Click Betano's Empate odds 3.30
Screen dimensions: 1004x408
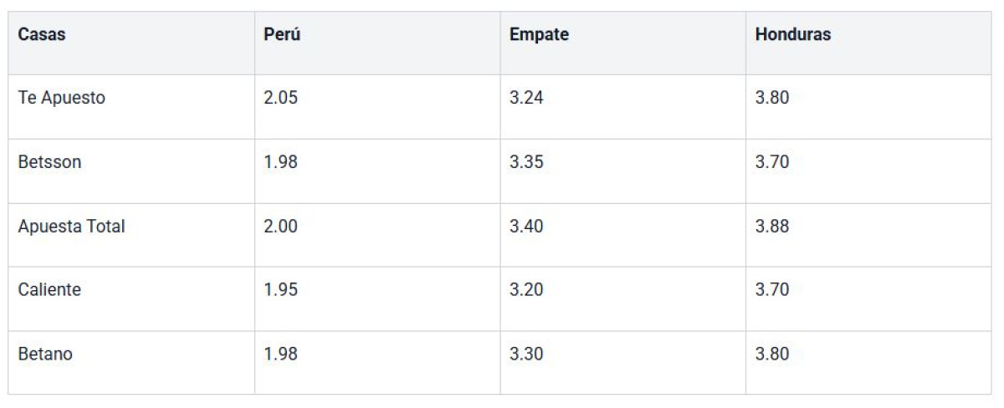(x=526, y=354)
